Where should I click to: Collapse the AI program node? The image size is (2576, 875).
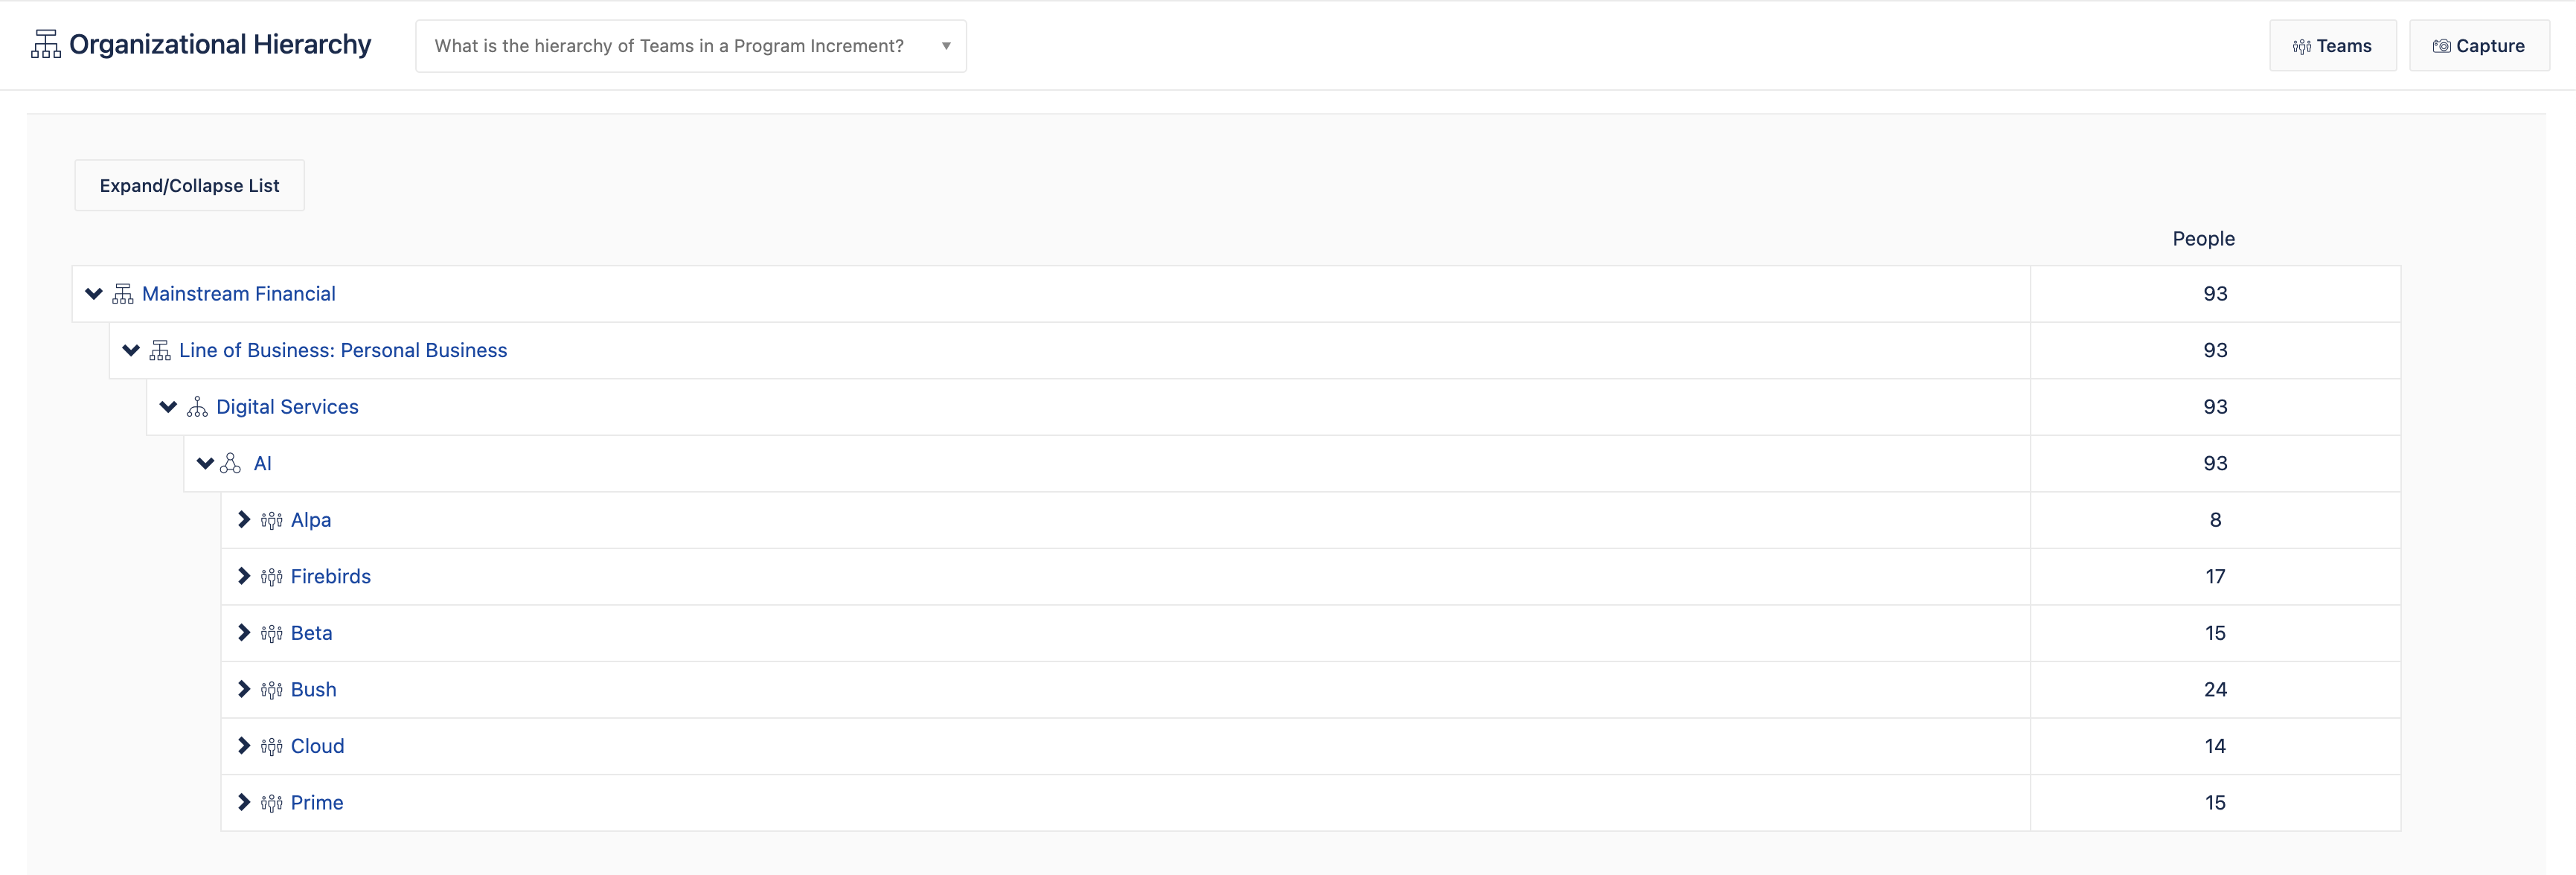click(205, 464)
